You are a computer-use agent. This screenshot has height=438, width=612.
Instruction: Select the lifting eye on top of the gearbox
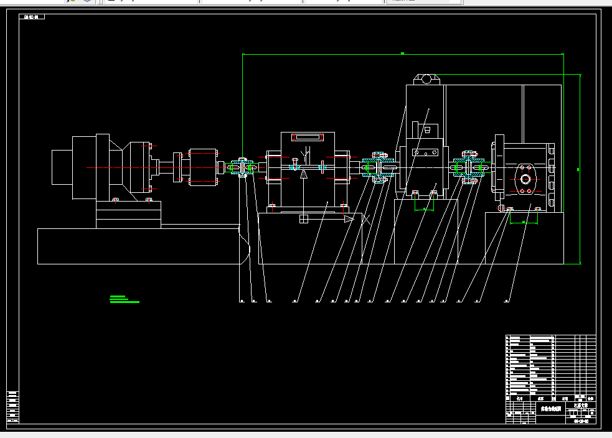426,79
